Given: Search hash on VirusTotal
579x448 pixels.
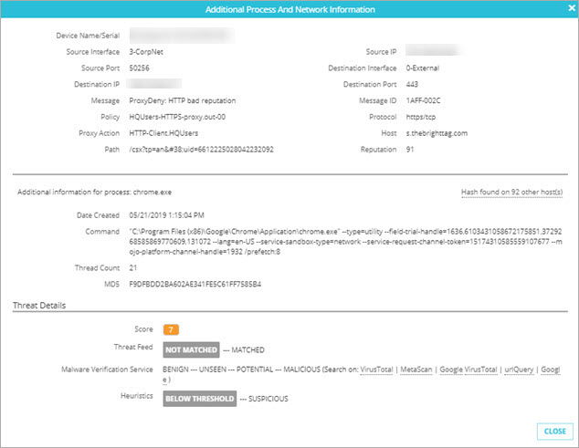Looking at the screenshot, I should point(377,370).
